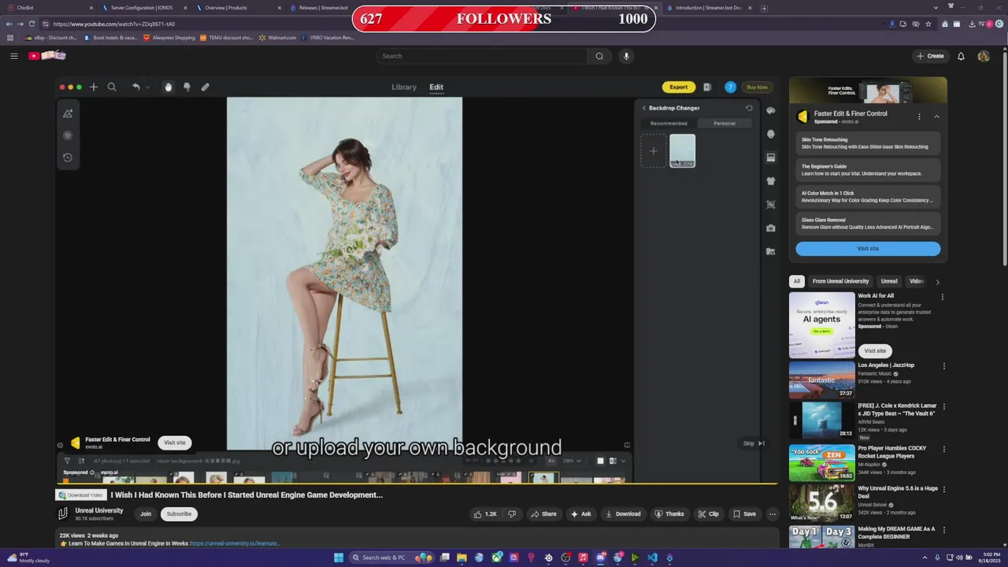Go back in browser history
Viewport: 1008px width, 567px height.
(9, 24)
